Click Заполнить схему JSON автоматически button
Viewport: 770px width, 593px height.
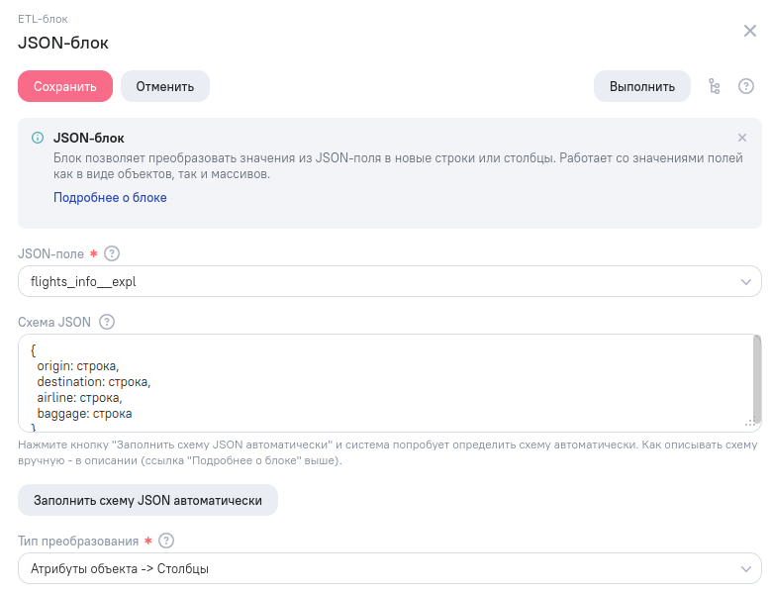tap(147, 500)
